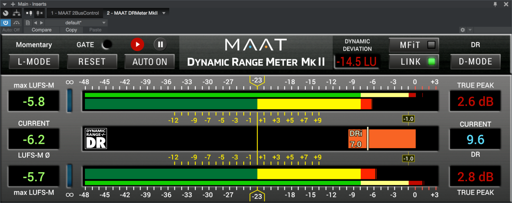Click the CURRENT DR value 9.6

point(475,140)
